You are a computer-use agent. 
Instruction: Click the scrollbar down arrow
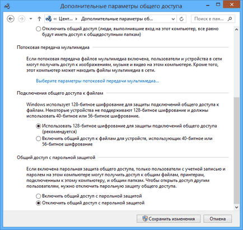(x=236, y=207)
